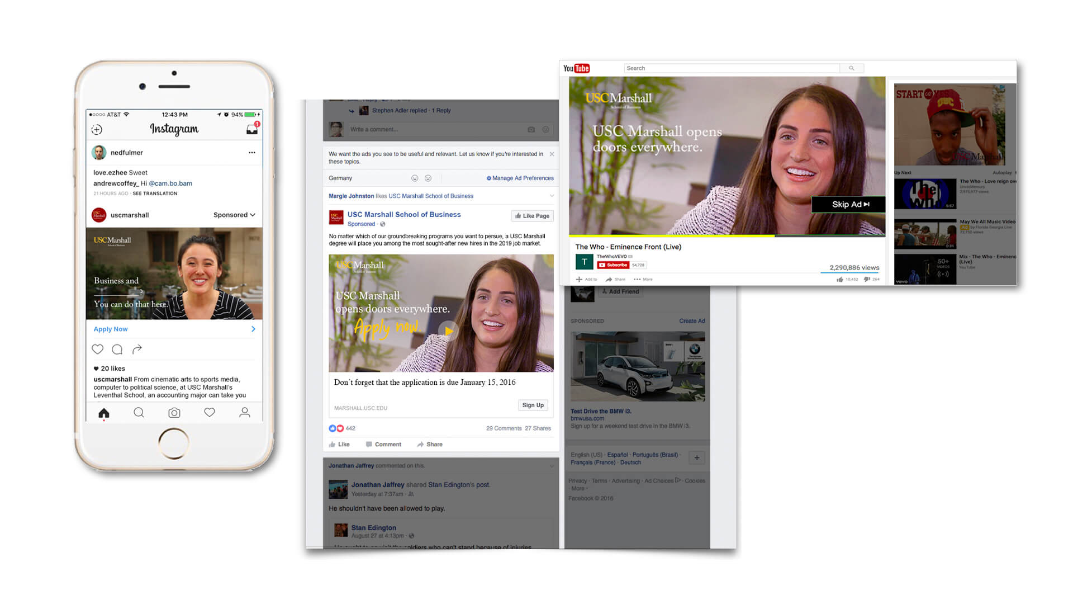The image size is (1073, 604).
Task: Click the sad face ad feedback icon
Action: 428,178
